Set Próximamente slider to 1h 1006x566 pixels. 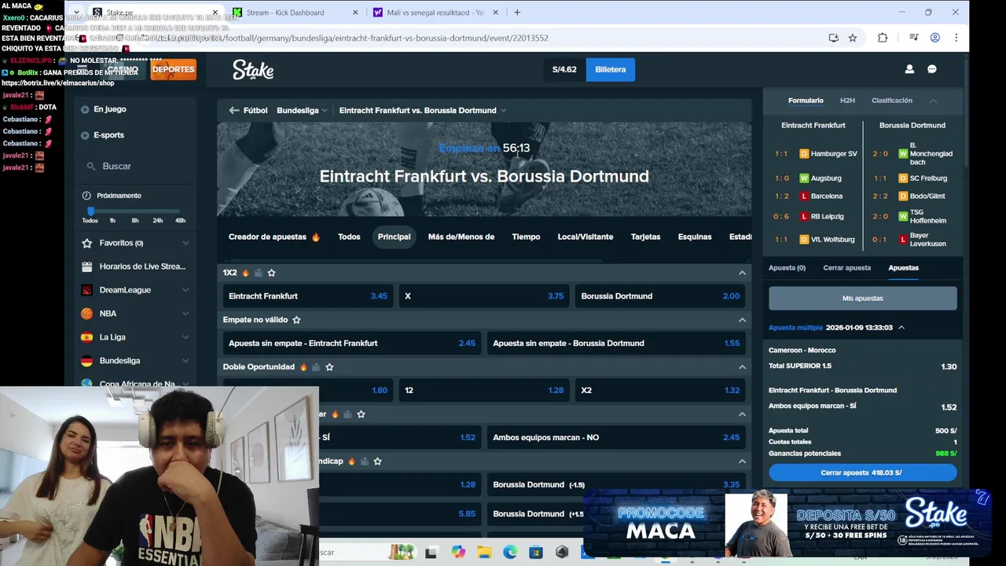pos(112,220)
